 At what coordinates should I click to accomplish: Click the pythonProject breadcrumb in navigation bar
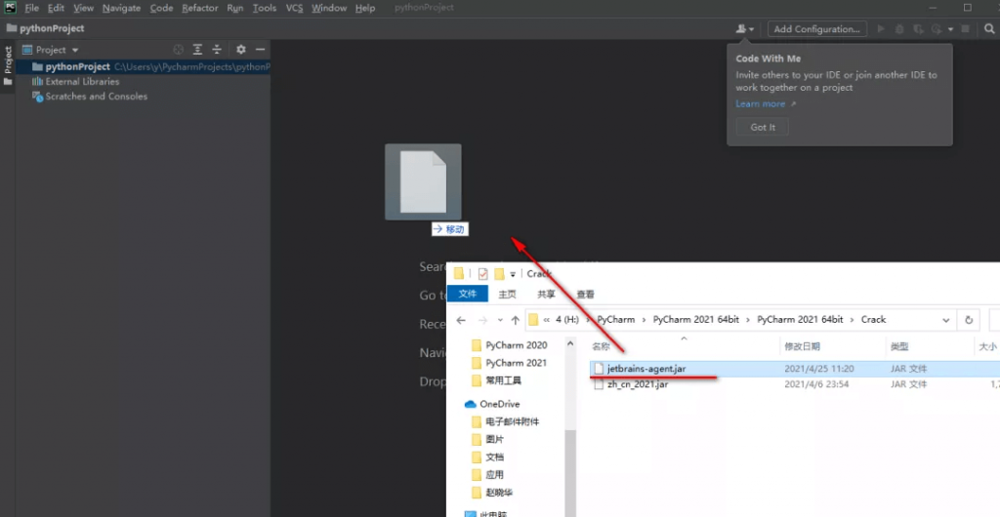pos(45,28)
